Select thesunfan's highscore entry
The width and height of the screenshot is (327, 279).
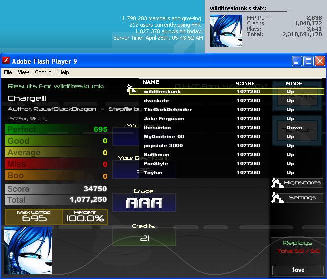(231, 128)
